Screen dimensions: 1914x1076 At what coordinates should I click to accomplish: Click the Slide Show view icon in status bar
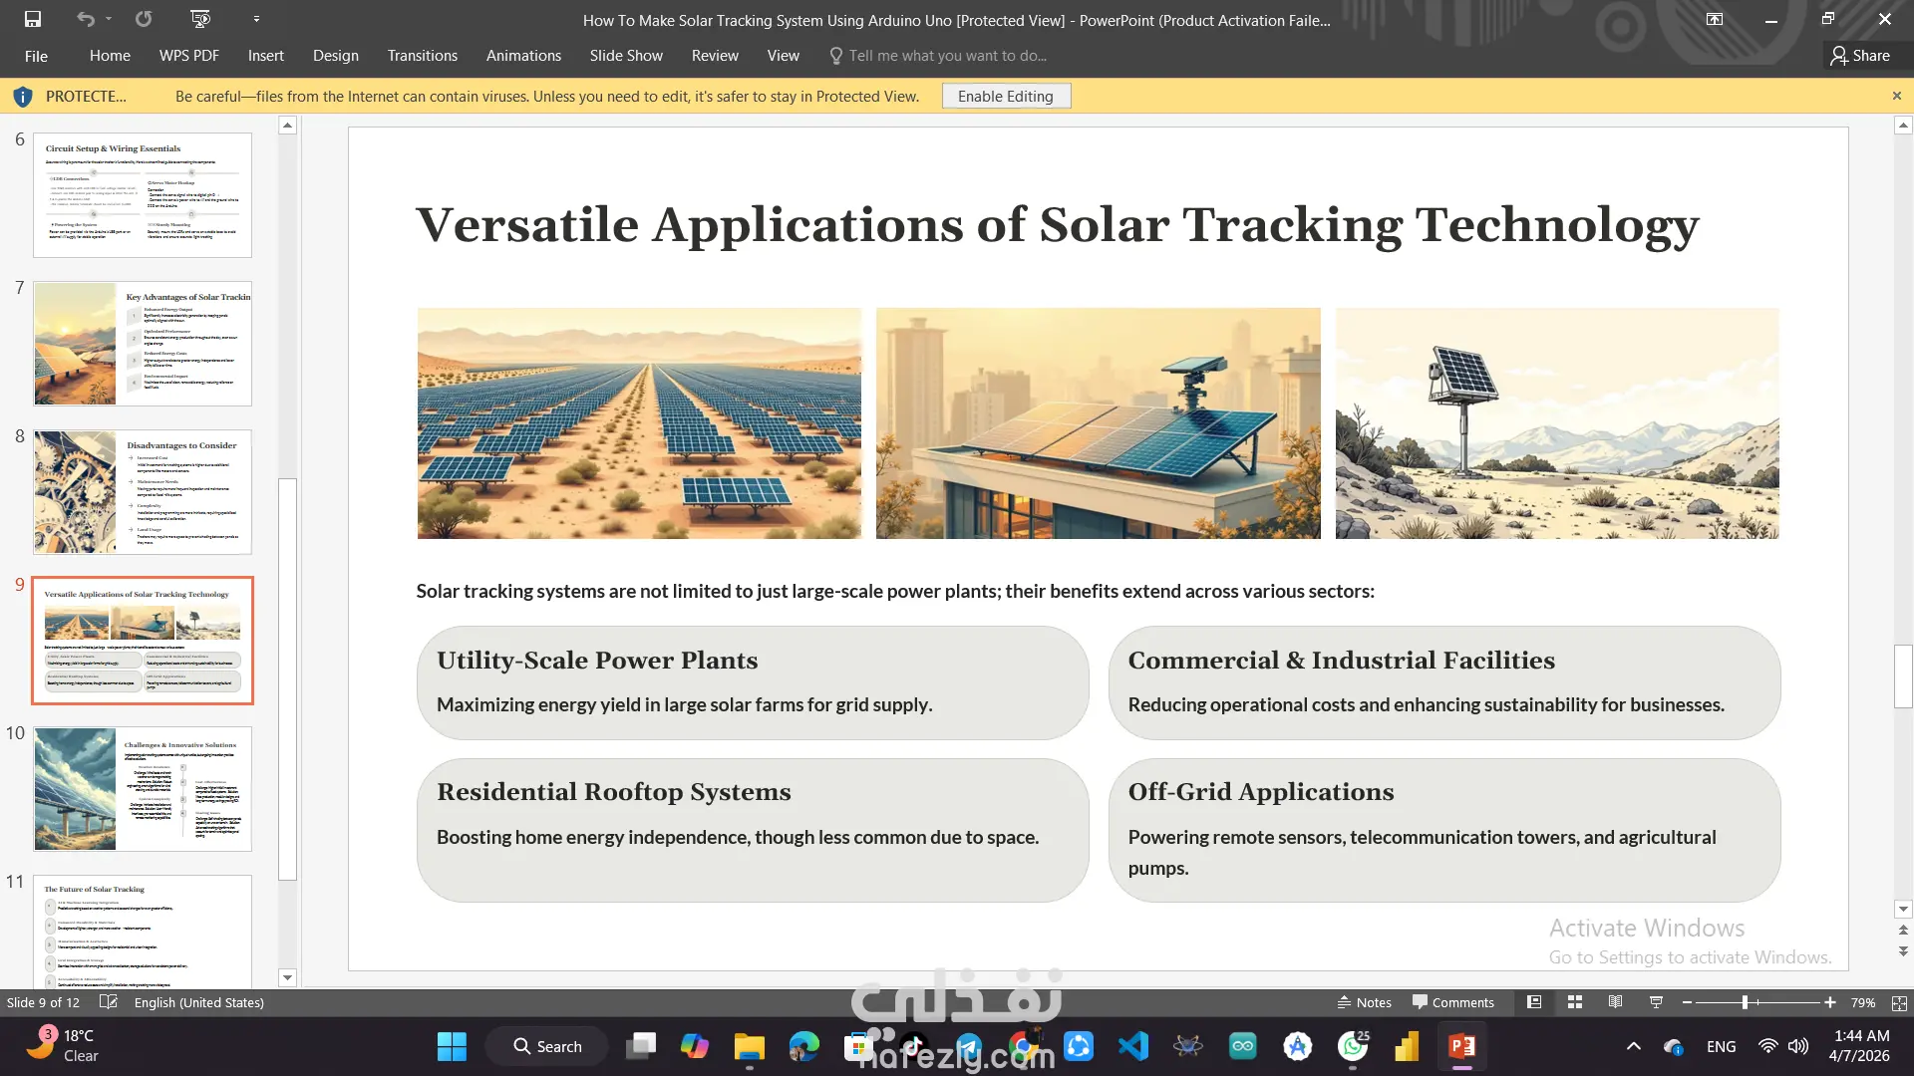pyautogui.click(x=1656, y=1002)
